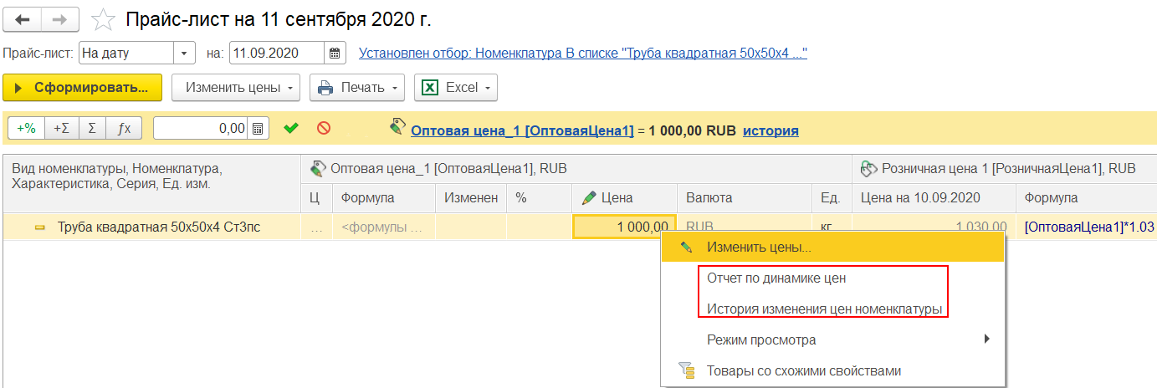
Task: Click collapse icon of Труба квадратная row
Action: (39, 227)
